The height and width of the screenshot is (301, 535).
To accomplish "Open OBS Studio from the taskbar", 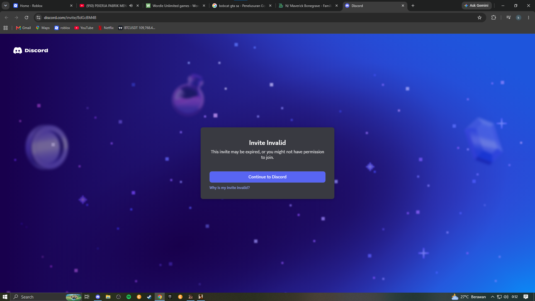I will click(x=118, y=297).
